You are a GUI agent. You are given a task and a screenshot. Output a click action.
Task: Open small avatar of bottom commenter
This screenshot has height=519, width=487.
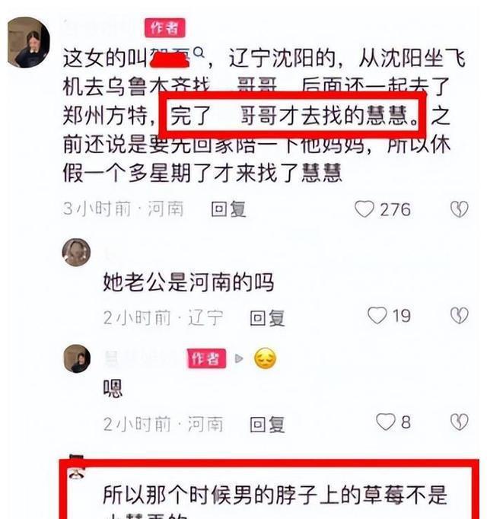pyautogui.click(x=77, y=467)
